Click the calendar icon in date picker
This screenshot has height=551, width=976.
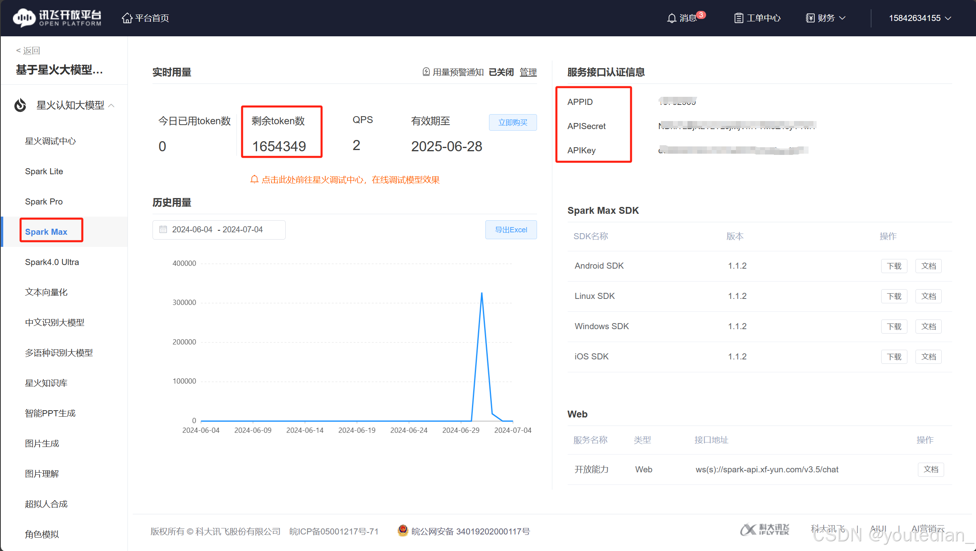(163, 229)
